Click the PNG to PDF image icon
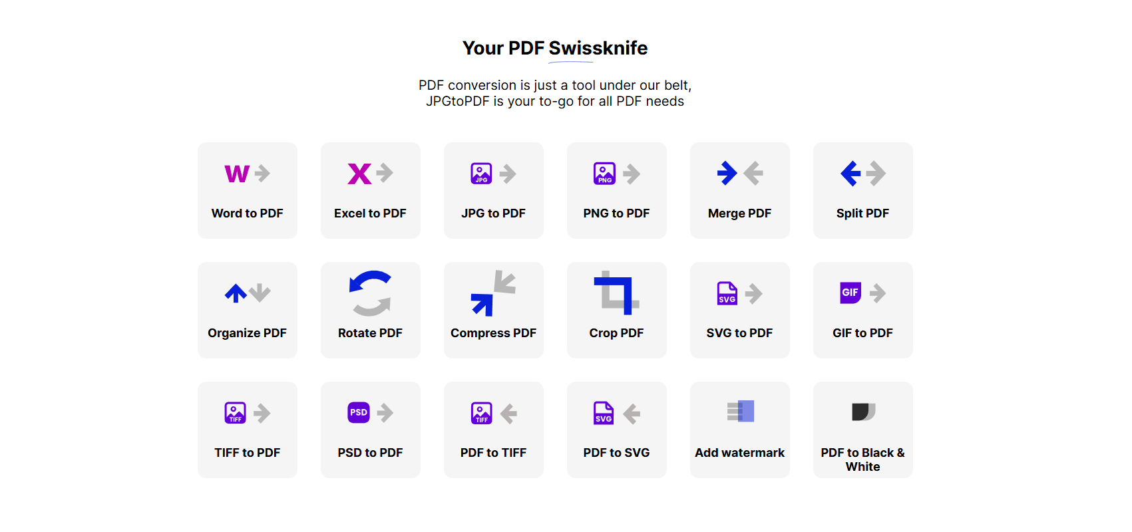Viewport: 1132px width, 532px height. coord(604,174)
